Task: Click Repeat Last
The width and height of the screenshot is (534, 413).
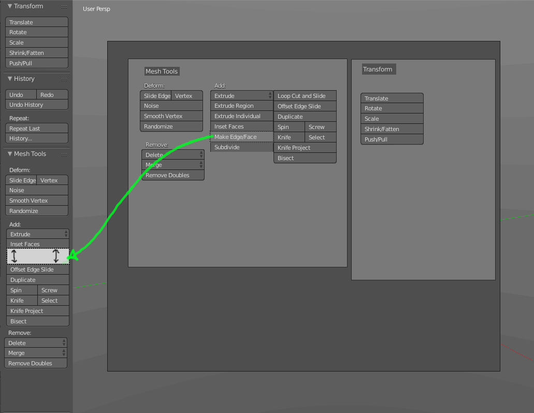Action: (37, 129)
